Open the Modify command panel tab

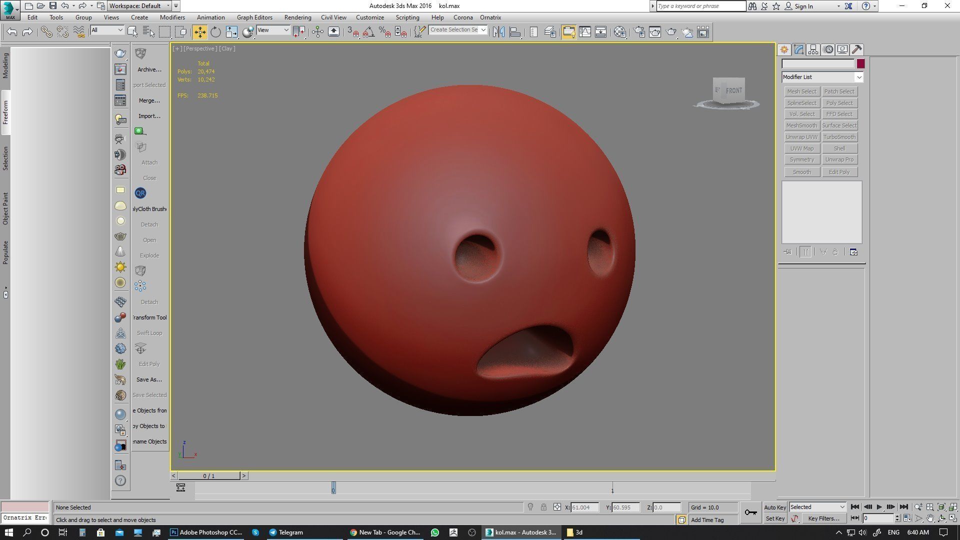798,49
